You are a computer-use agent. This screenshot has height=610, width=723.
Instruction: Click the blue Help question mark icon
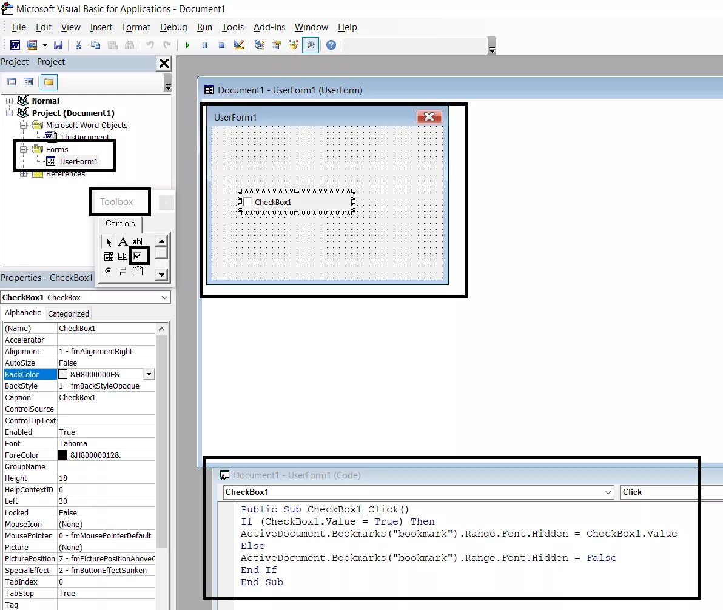(x=331, y=45)
